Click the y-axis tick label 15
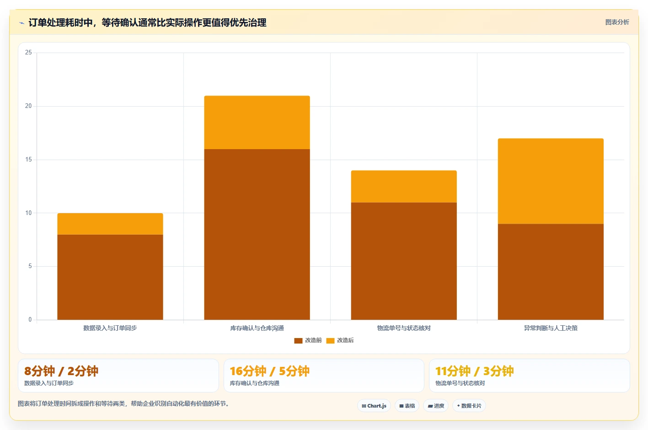This screenshot has width=648, height=430. coord(28,160)
